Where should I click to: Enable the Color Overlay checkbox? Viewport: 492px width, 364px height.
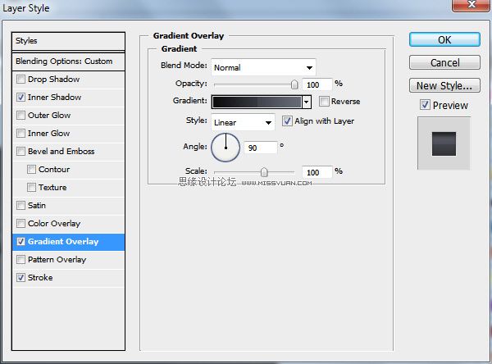(20, 224)
